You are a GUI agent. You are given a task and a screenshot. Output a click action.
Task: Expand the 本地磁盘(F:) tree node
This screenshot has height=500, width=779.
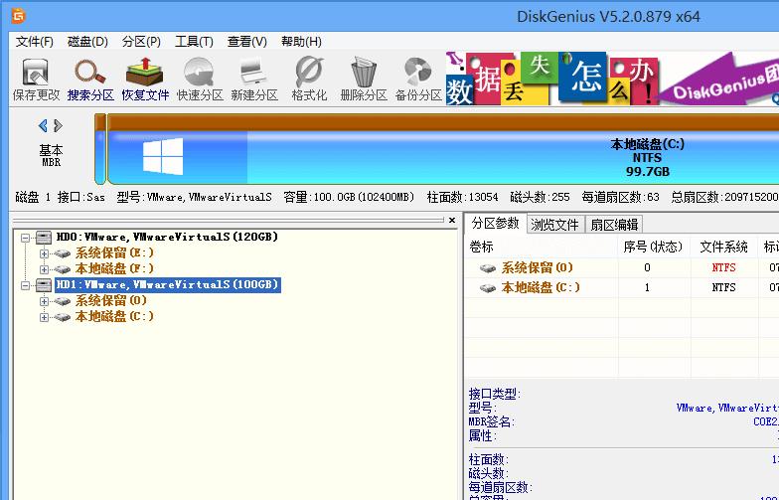coord(44,269)
